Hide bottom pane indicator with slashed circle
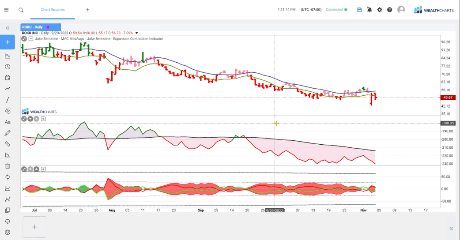 pos(24,169)
